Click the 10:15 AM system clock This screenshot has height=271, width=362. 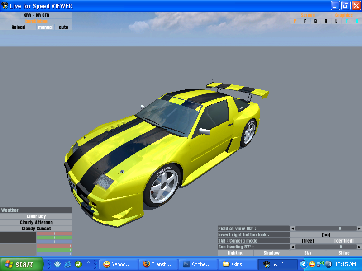(x=346, y=264)
